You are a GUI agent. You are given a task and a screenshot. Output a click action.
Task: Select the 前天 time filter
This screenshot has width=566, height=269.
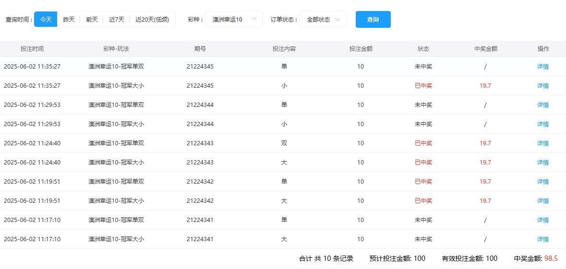[x=92, y=20]
